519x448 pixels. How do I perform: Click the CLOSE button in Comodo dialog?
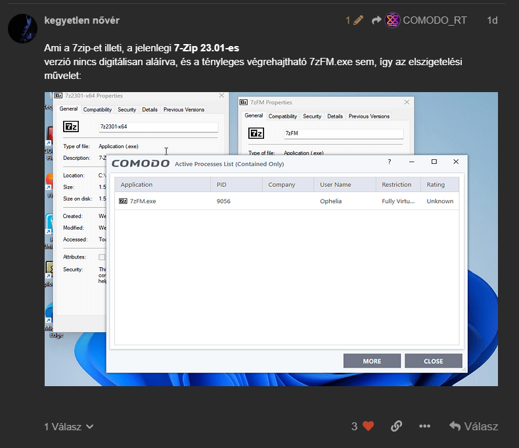pos(434,361)
